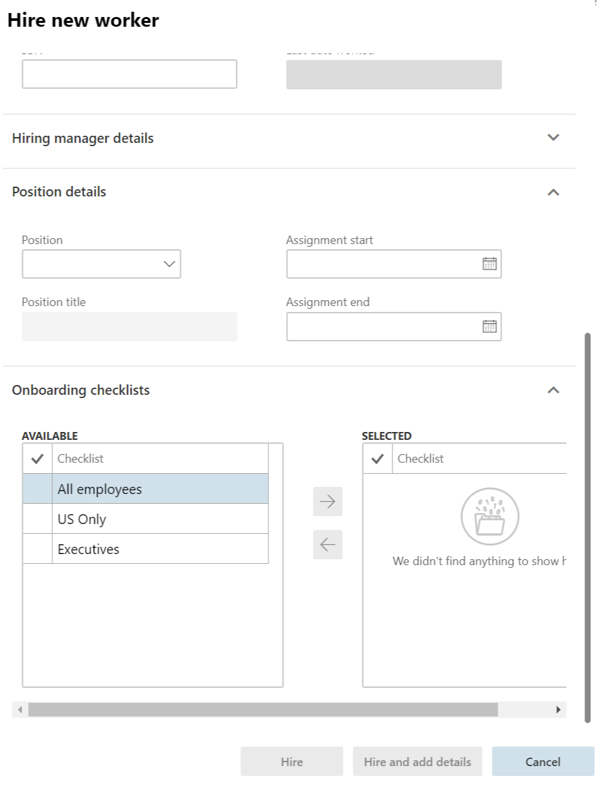This screenshot has width=606, height=787.
Task: Toggle select-all checkmark in Selected list
Action: (377, 459)
